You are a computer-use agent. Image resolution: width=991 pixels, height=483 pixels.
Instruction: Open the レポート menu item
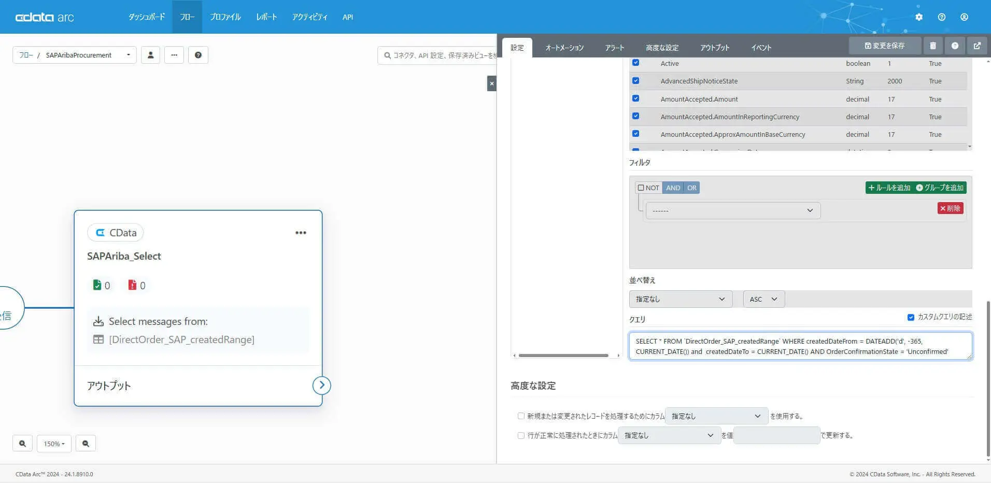click(x=266, y=17)
